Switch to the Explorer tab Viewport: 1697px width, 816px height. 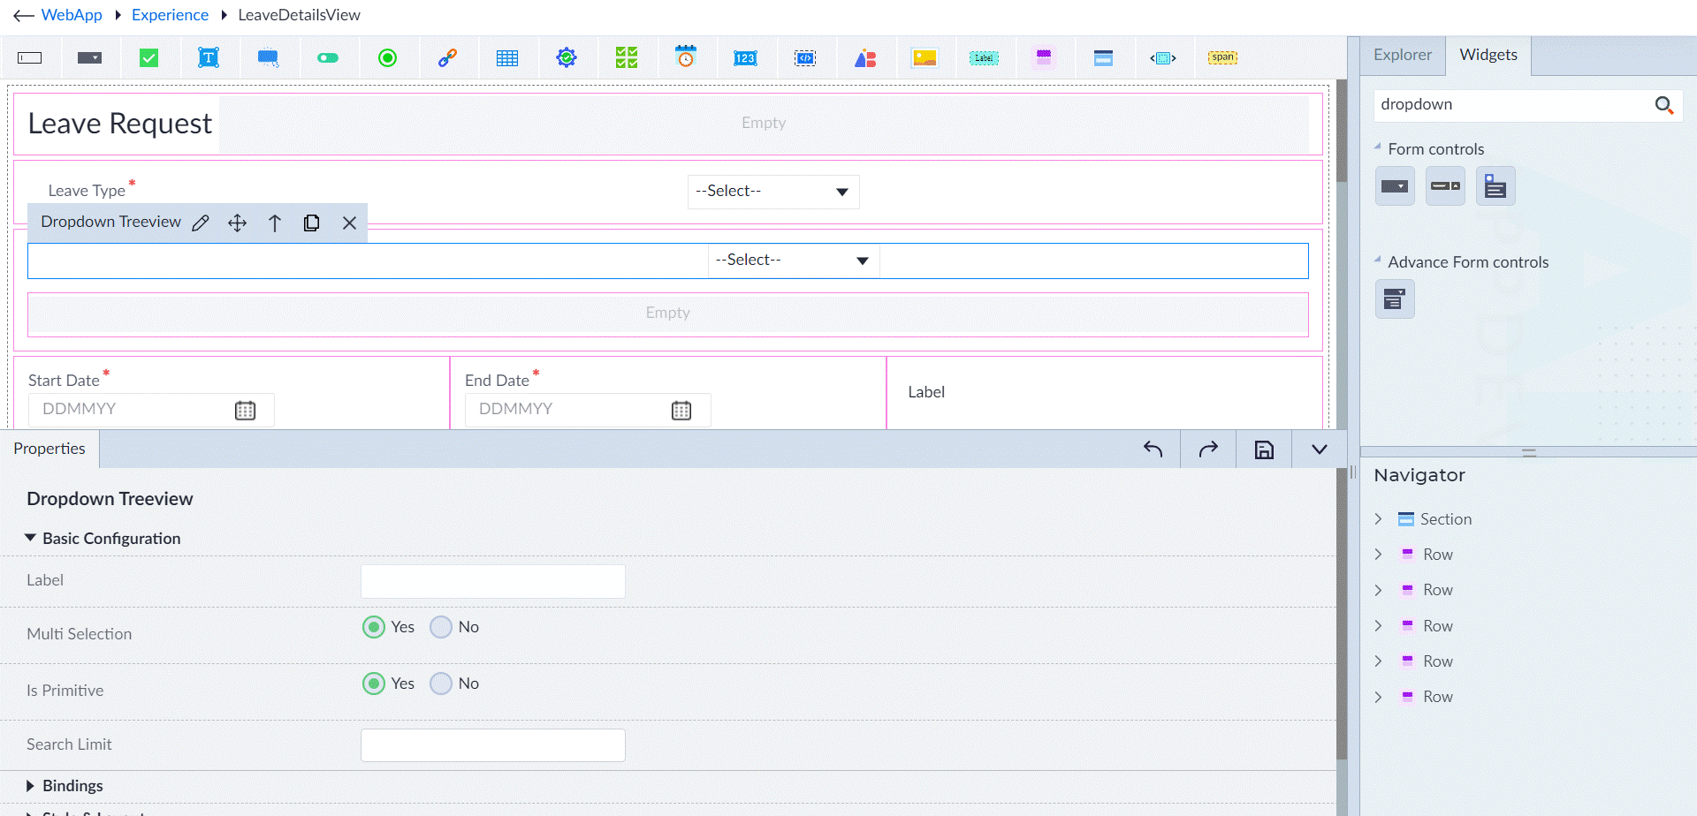point(1403,55)
